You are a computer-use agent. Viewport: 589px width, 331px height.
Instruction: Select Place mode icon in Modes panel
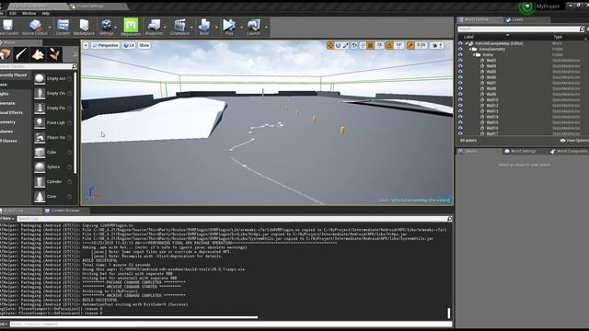point(6,54)
